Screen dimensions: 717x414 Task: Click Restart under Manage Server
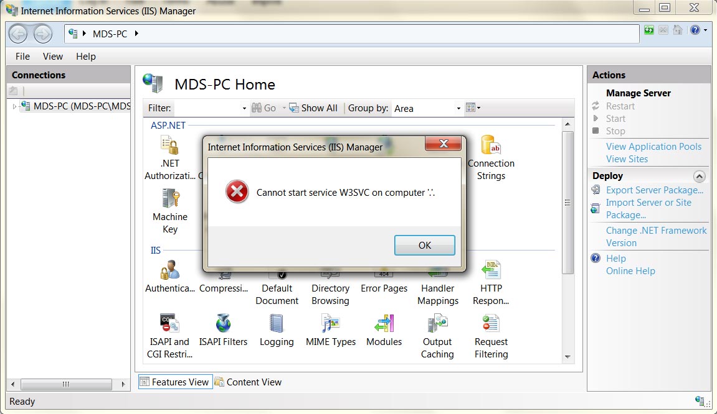pos(620,106)
